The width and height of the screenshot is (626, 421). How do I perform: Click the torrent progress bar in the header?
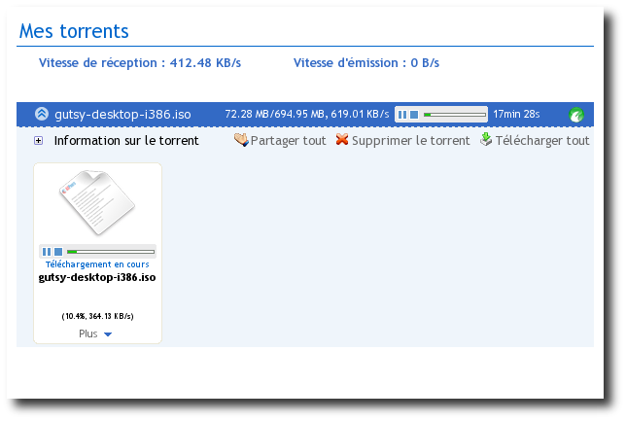pyautogui.click(x=455, y=115)
